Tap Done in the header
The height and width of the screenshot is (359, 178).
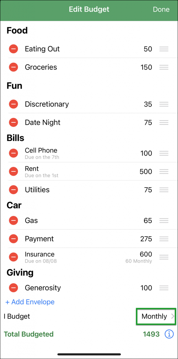(161, 9)
